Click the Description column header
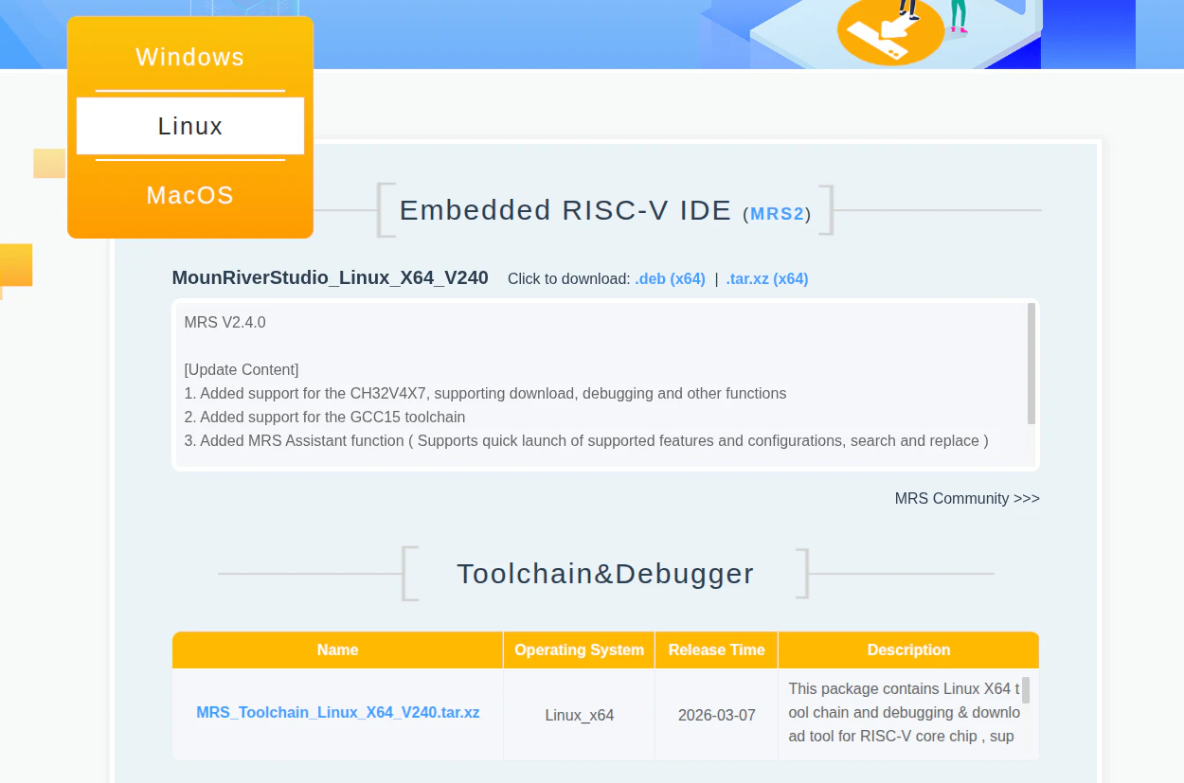 pos(908,650)
